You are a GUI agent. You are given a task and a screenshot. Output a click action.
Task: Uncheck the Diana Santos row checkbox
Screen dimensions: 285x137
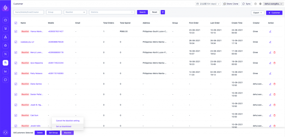click(x=16, y=84)
